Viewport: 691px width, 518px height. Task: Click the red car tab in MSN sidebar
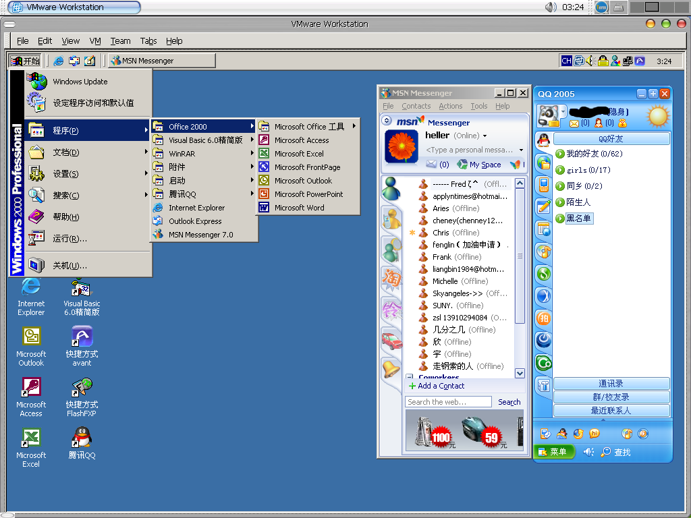391,341
